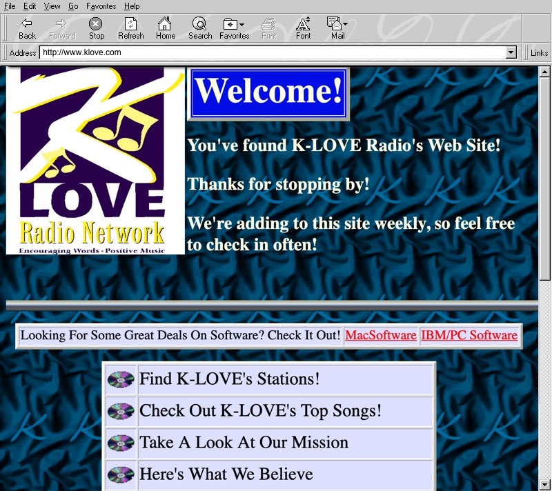
Task: Change text size with Font icon
Action: pos(303,25)
